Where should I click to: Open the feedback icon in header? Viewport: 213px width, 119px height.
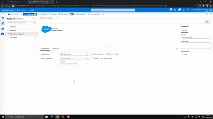click(x=183, y=10)
